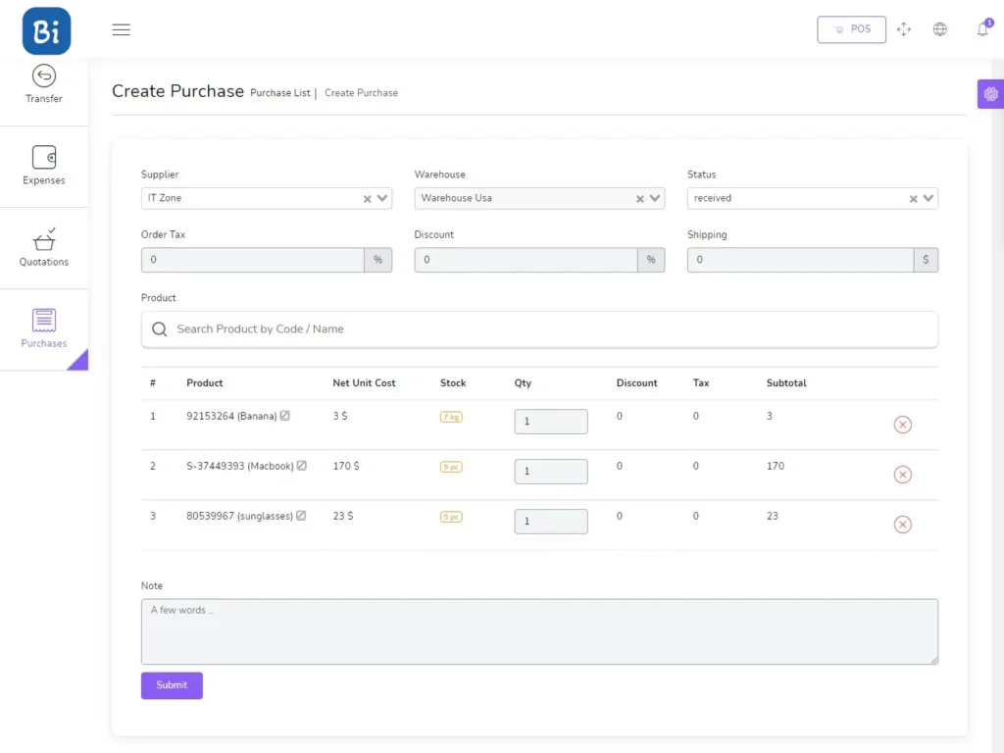Click the 7 kg stock badge
Screen dimensions: 1004x753
(451, 417)
